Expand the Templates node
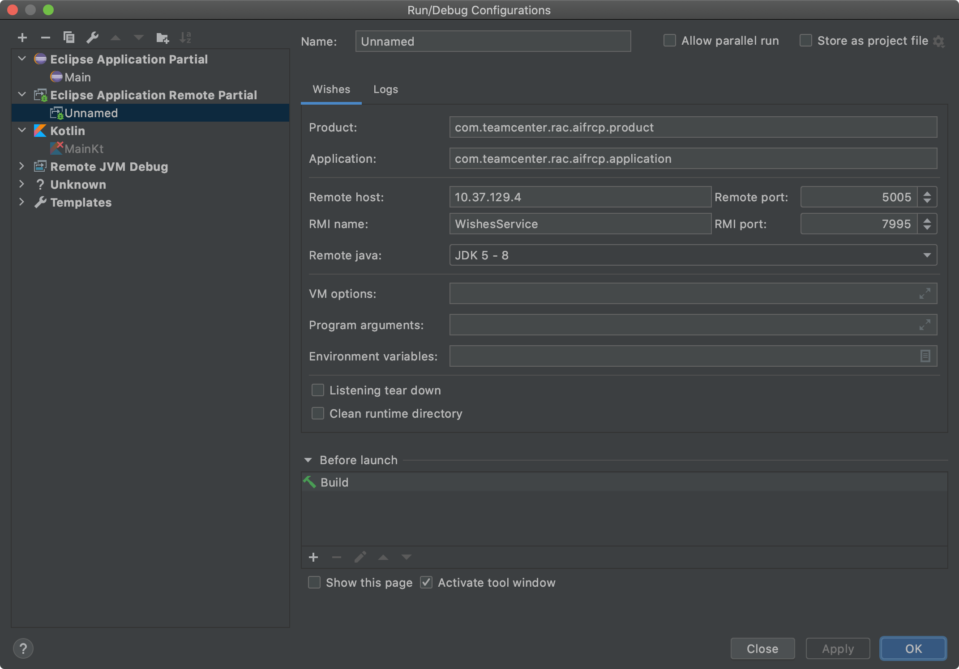This screenshot has height=669, width=959. click(x=21, y=202)
